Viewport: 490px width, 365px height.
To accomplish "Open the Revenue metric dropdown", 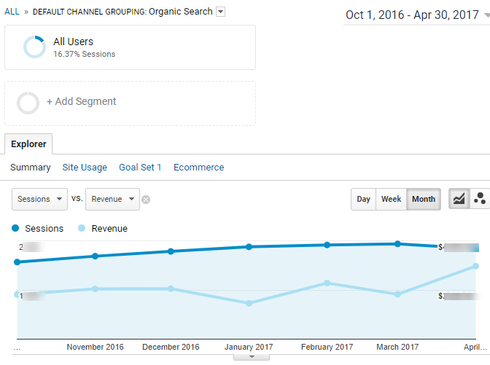I will pyautogui.click(x=112, y=199).
